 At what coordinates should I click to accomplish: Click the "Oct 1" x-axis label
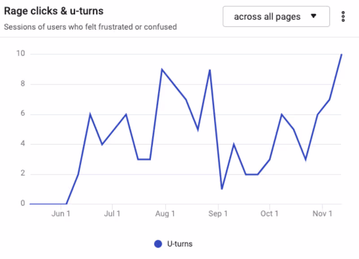[x=269, y=214]
